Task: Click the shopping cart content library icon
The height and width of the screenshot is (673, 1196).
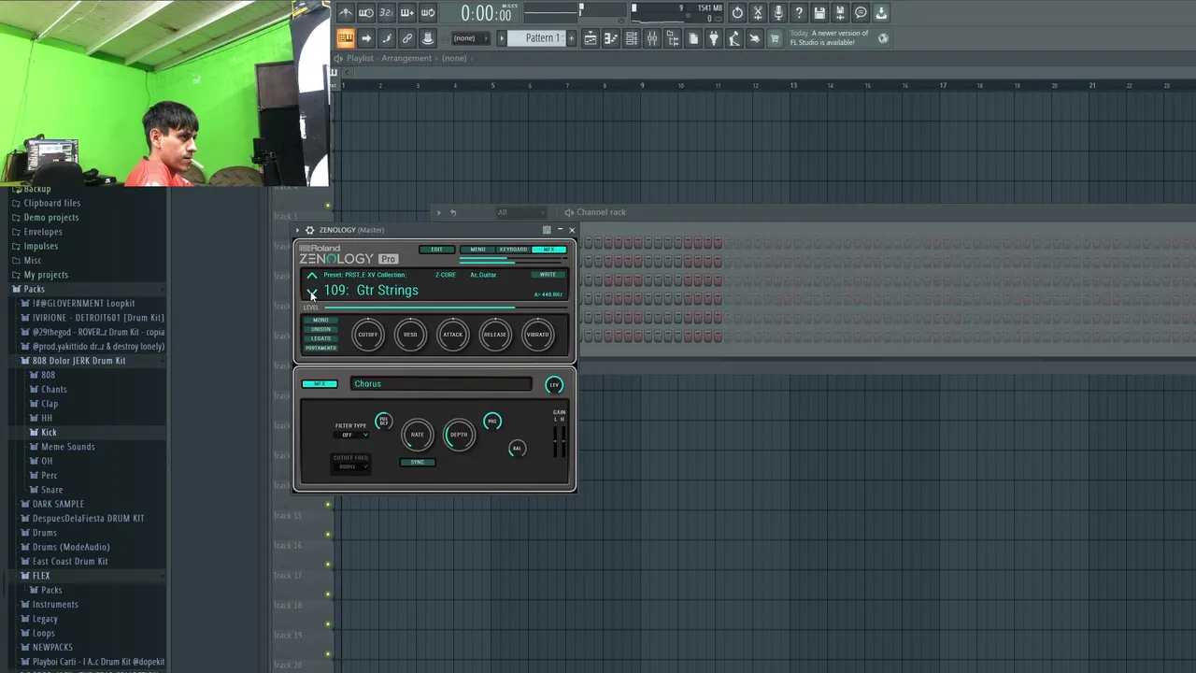Action: coord(775,38)
